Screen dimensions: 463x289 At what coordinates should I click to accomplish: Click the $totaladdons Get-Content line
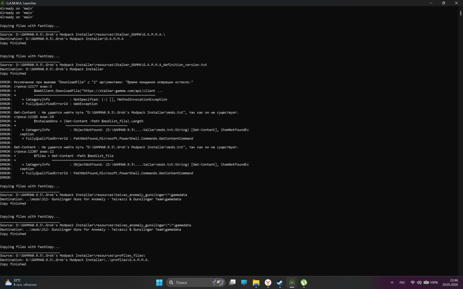point(72,121)
